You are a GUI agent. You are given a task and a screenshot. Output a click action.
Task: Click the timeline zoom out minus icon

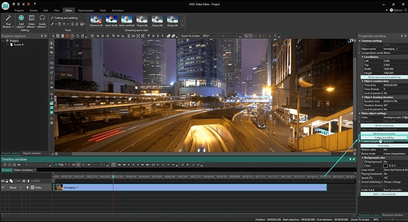tap(9, 165)
